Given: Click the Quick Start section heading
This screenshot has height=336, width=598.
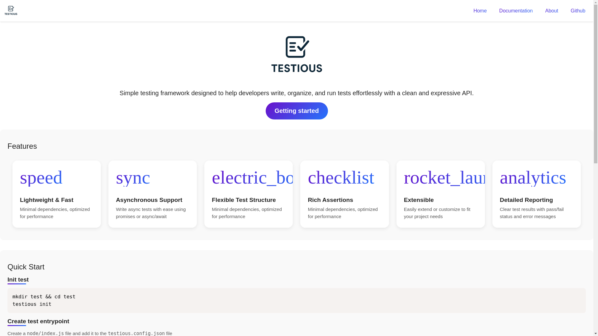Looking at the screenshot, I should tap(26, 267).
